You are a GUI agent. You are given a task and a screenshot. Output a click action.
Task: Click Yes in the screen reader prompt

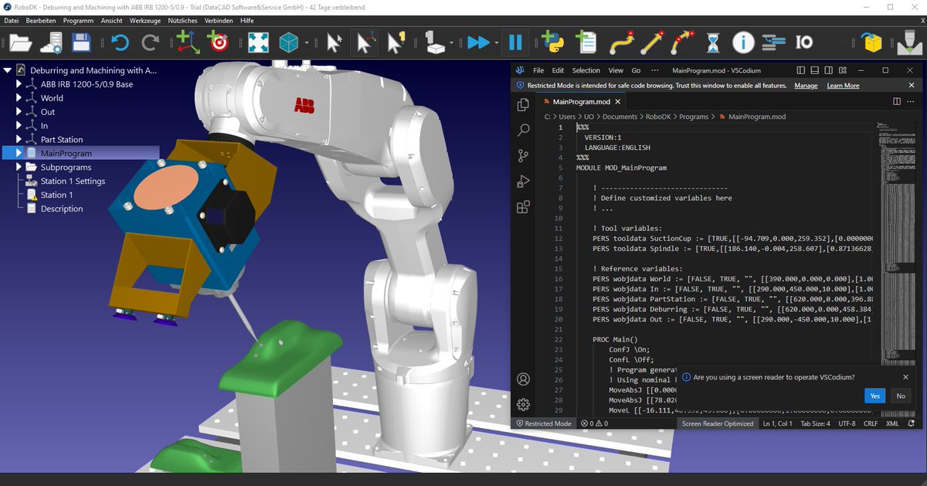pos(874,396)
